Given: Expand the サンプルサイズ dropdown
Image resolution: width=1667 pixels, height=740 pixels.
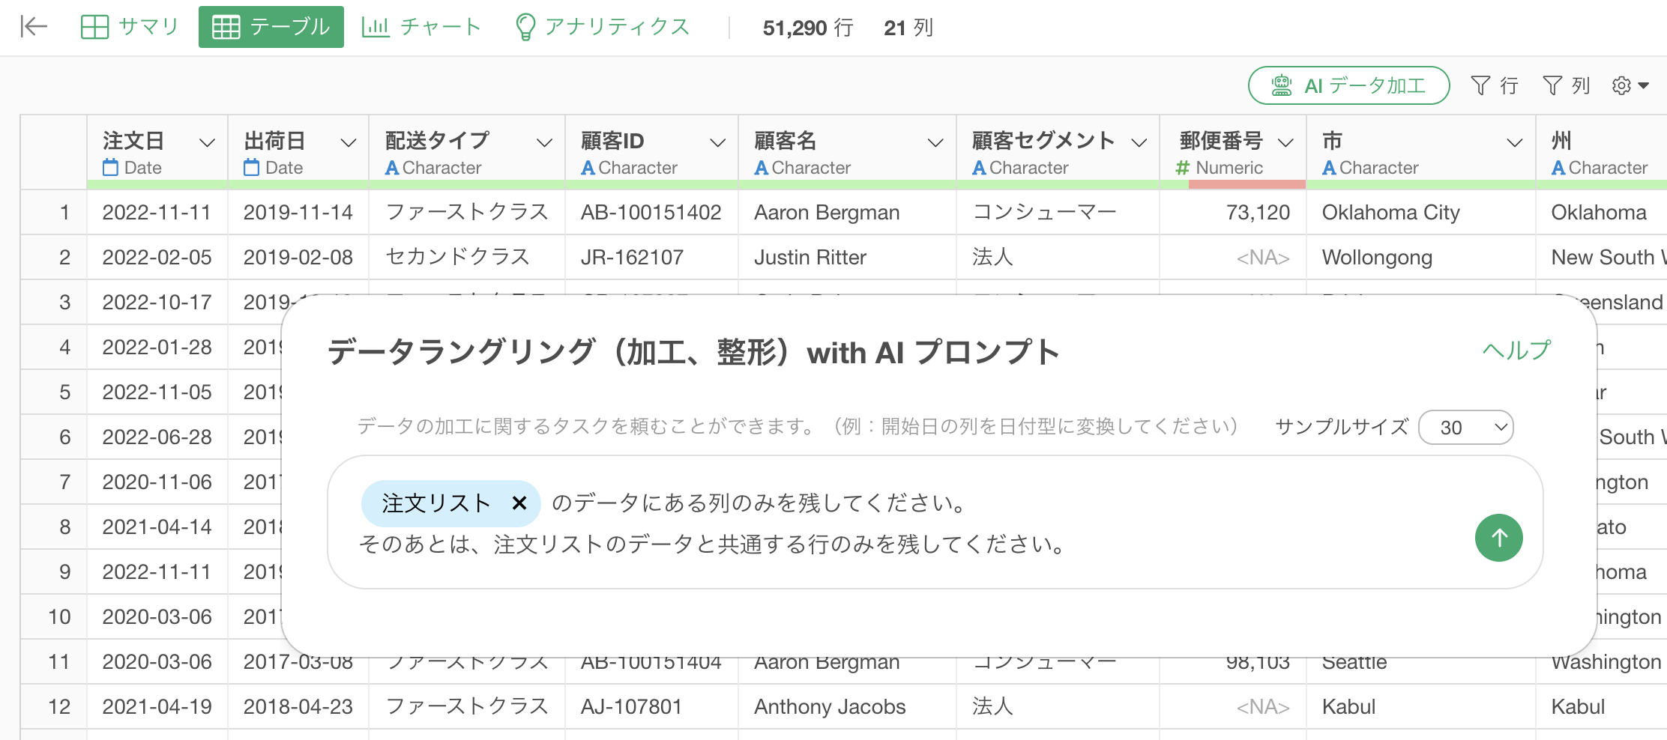Looking at the screenshot, I should 1466,428.
